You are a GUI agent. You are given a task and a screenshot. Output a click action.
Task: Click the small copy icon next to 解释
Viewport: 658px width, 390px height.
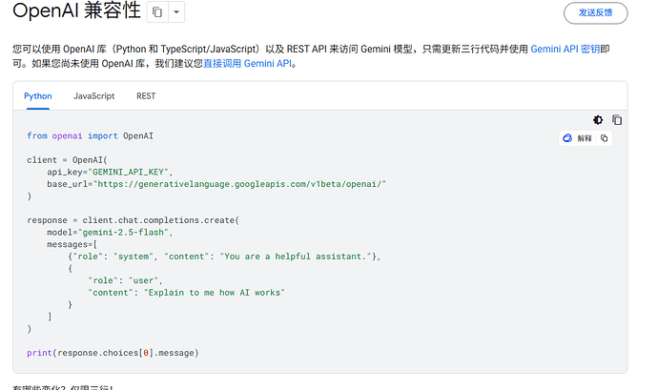605,138
